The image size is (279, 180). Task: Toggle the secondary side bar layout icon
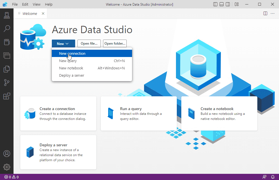(x=228, y=4)
